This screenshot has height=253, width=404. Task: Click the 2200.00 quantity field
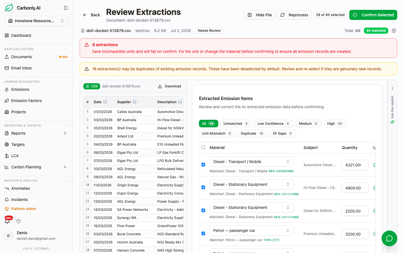(x=355, y=211)
